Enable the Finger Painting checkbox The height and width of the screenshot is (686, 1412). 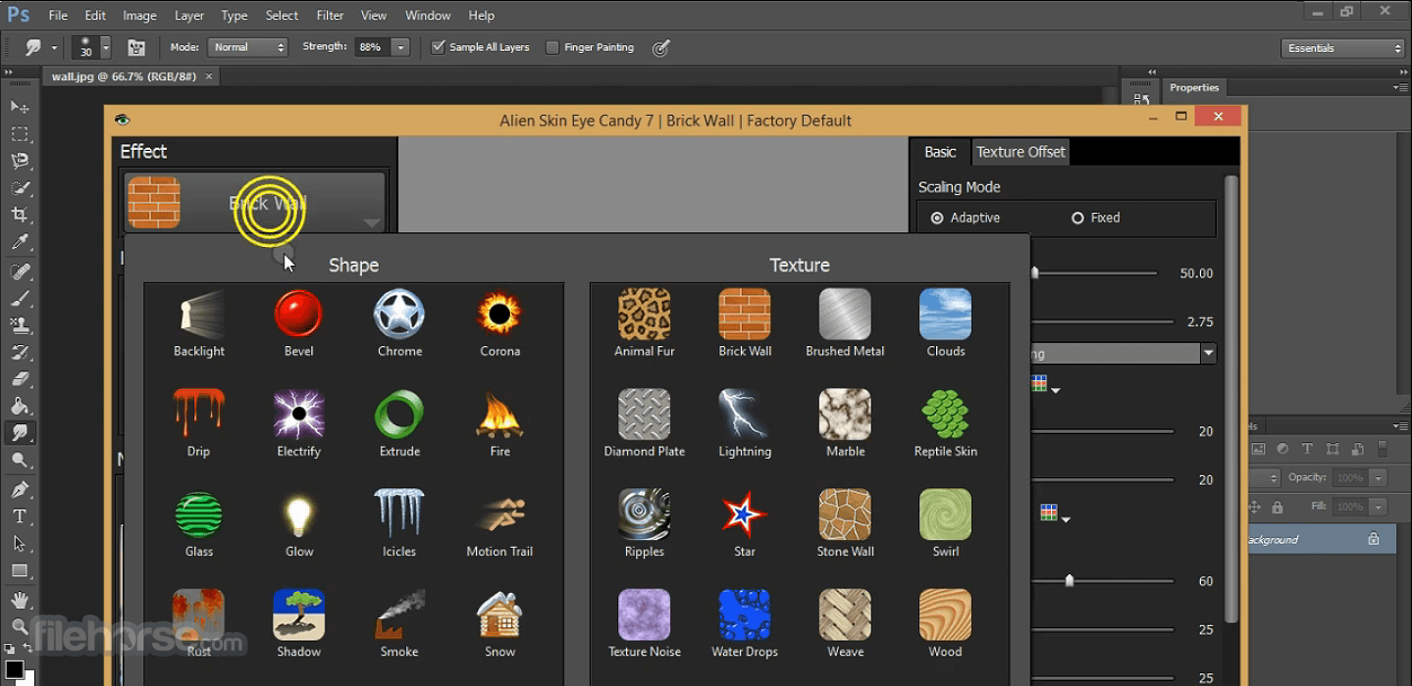[x=552, y=47]
